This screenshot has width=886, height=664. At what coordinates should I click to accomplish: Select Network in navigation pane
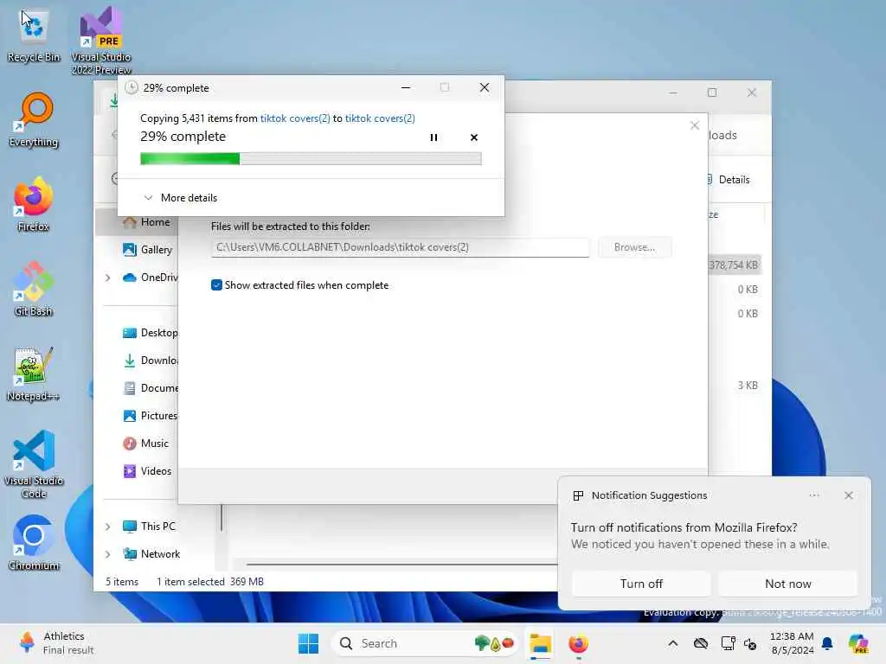coord(151,554)
